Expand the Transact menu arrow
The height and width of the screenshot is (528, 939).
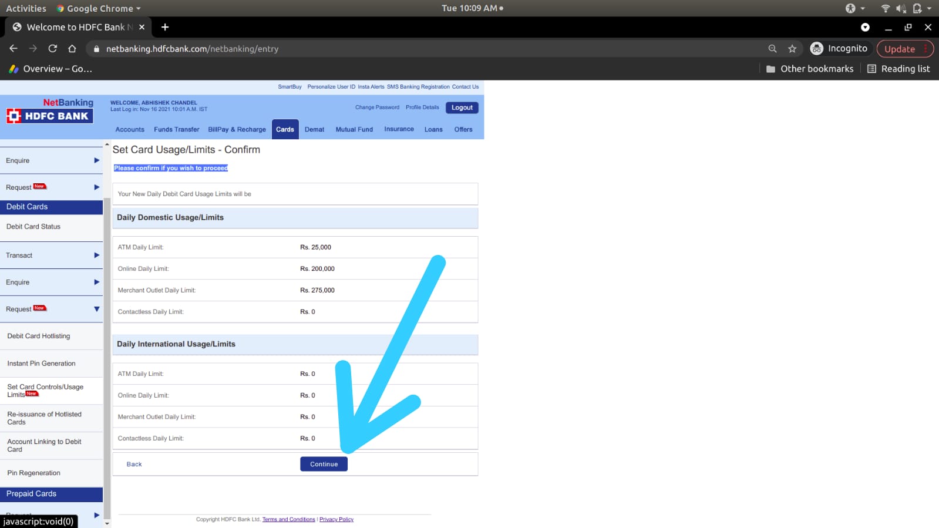(97, 255)
